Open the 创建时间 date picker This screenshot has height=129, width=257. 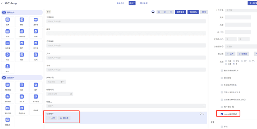[60, 94]
